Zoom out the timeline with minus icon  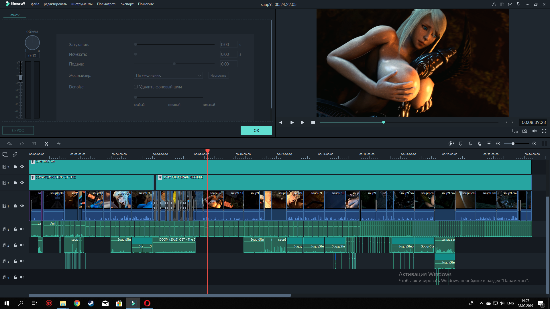click(498, 144)
